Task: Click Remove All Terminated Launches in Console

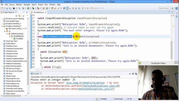Action: 136,74
